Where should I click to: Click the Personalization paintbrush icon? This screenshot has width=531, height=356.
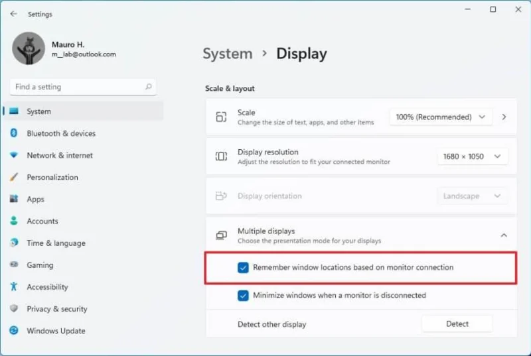(14, 177)
